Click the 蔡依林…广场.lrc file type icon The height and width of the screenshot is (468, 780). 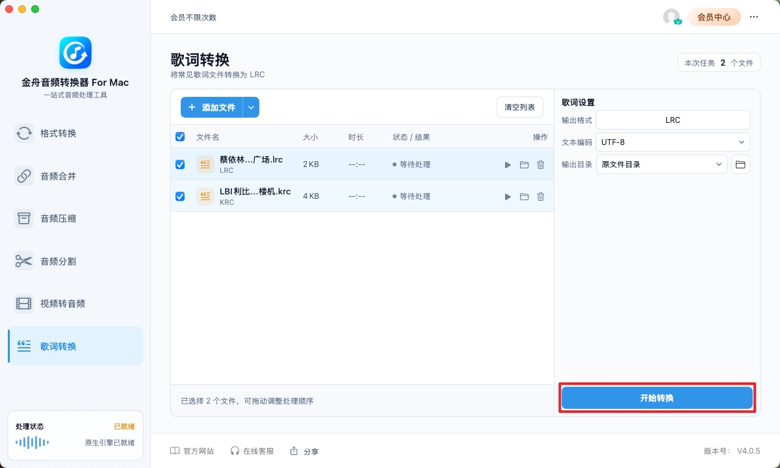[205, 164]
